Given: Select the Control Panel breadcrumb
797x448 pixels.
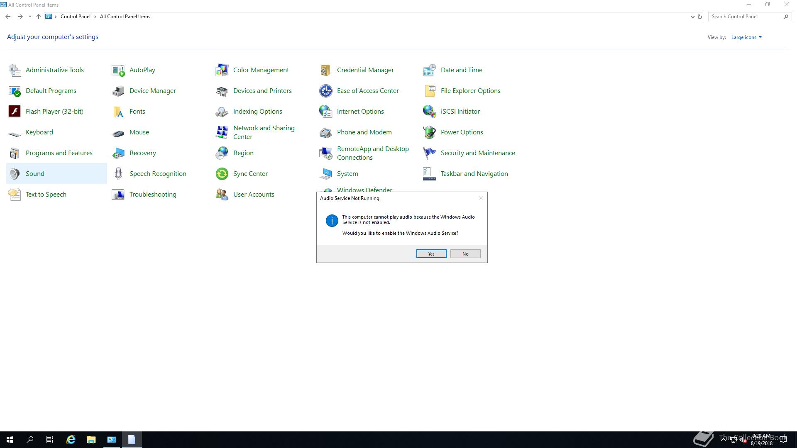Looking at the screenshot, I should pos(76,17).
